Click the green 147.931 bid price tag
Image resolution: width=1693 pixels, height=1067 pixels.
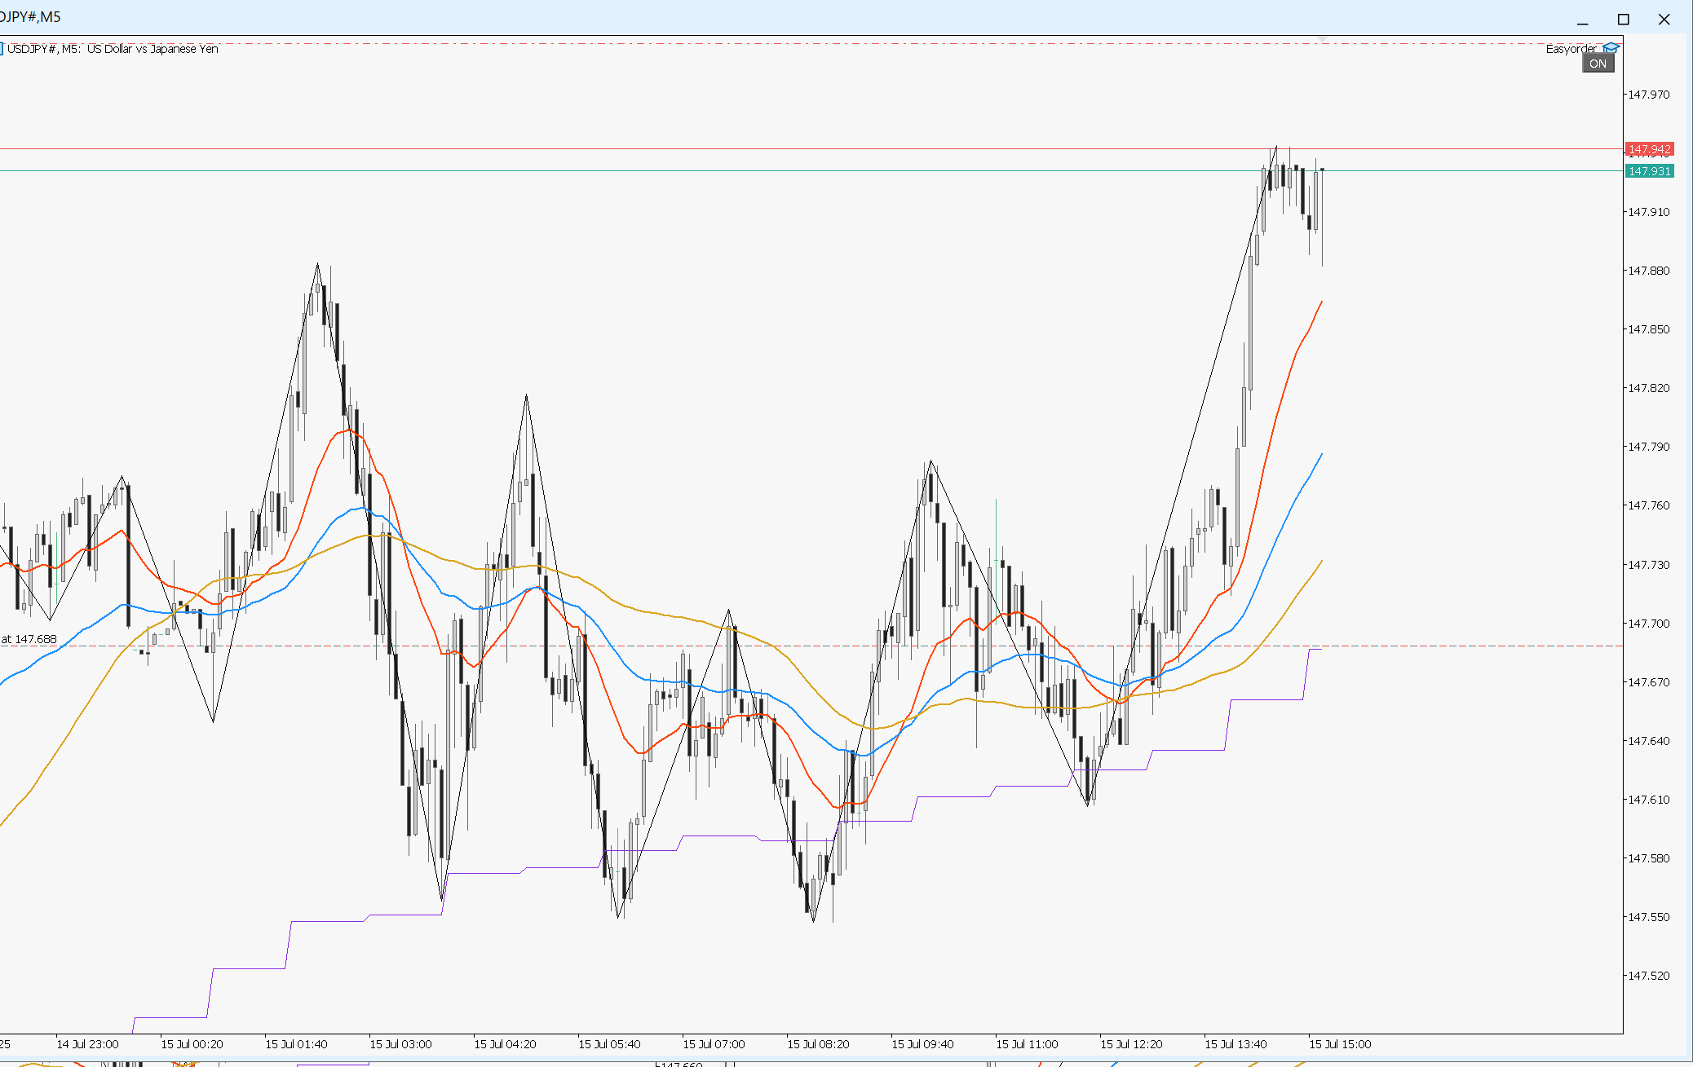[1649, 171]
